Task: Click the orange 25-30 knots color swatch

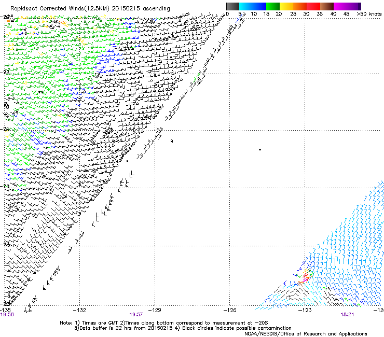Action: (300, 6)
